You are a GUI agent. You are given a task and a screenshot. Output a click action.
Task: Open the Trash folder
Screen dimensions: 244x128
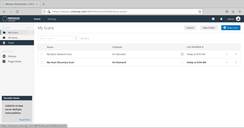(17, 43)
